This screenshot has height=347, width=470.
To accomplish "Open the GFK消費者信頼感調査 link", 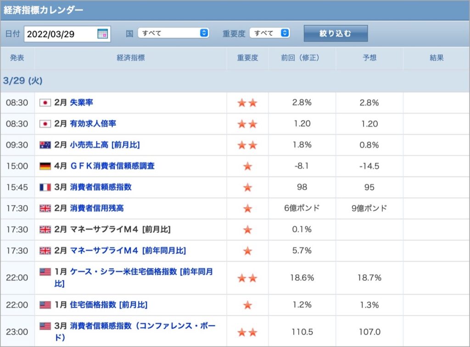I will 112,166.
